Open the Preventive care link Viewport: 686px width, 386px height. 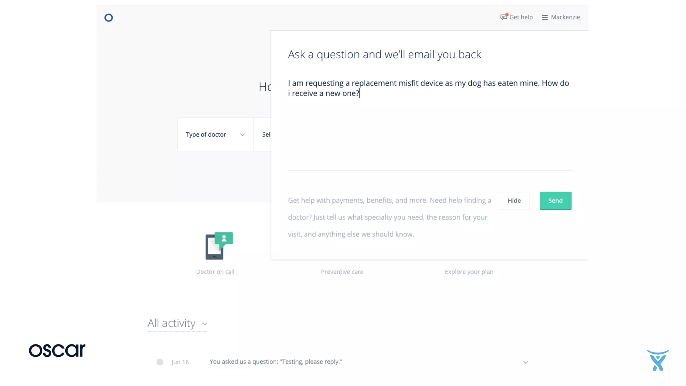(x=342, y=272)
